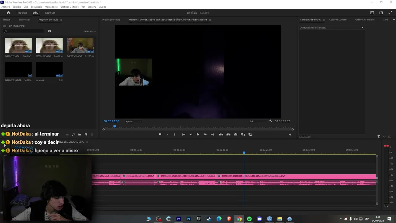Screen dimensions: 396x223
Task: Add a marker in the Program monitor
Action: click(x=160, y=134)
